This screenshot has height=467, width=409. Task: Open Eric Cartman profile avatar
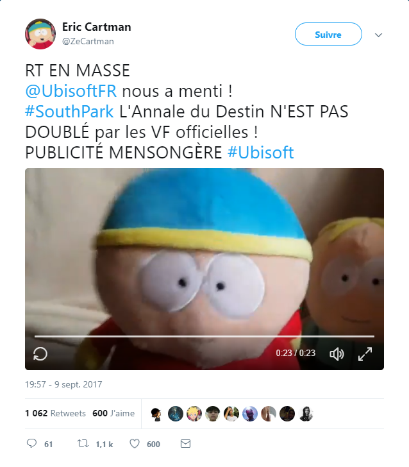tap(40, 34)
